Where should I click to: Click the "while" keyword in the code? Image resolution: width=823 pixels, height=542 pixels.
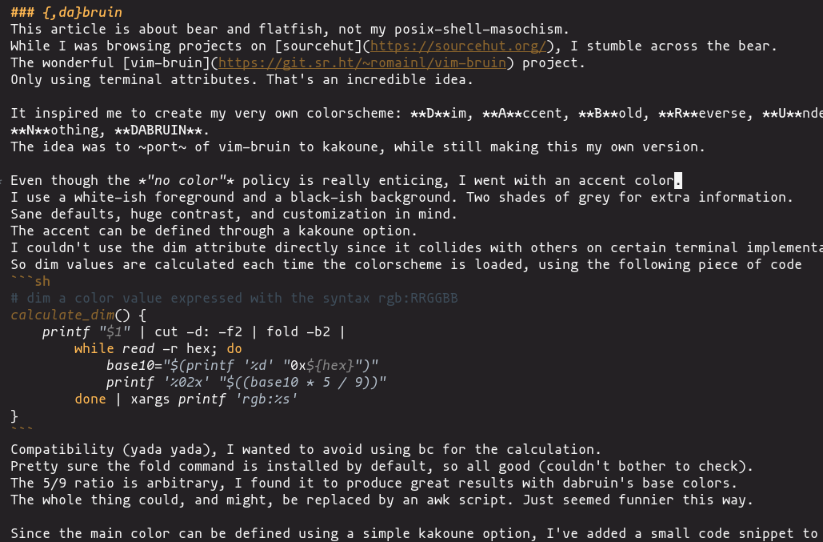94,348
